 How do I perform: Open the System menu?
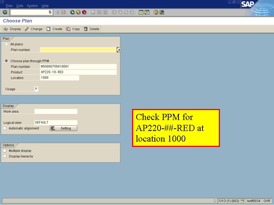point(32,6)
